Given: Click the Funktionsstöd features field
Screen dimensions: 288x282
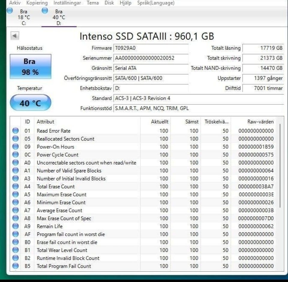Looking at the screenshot, I should (x=199, y=108).
